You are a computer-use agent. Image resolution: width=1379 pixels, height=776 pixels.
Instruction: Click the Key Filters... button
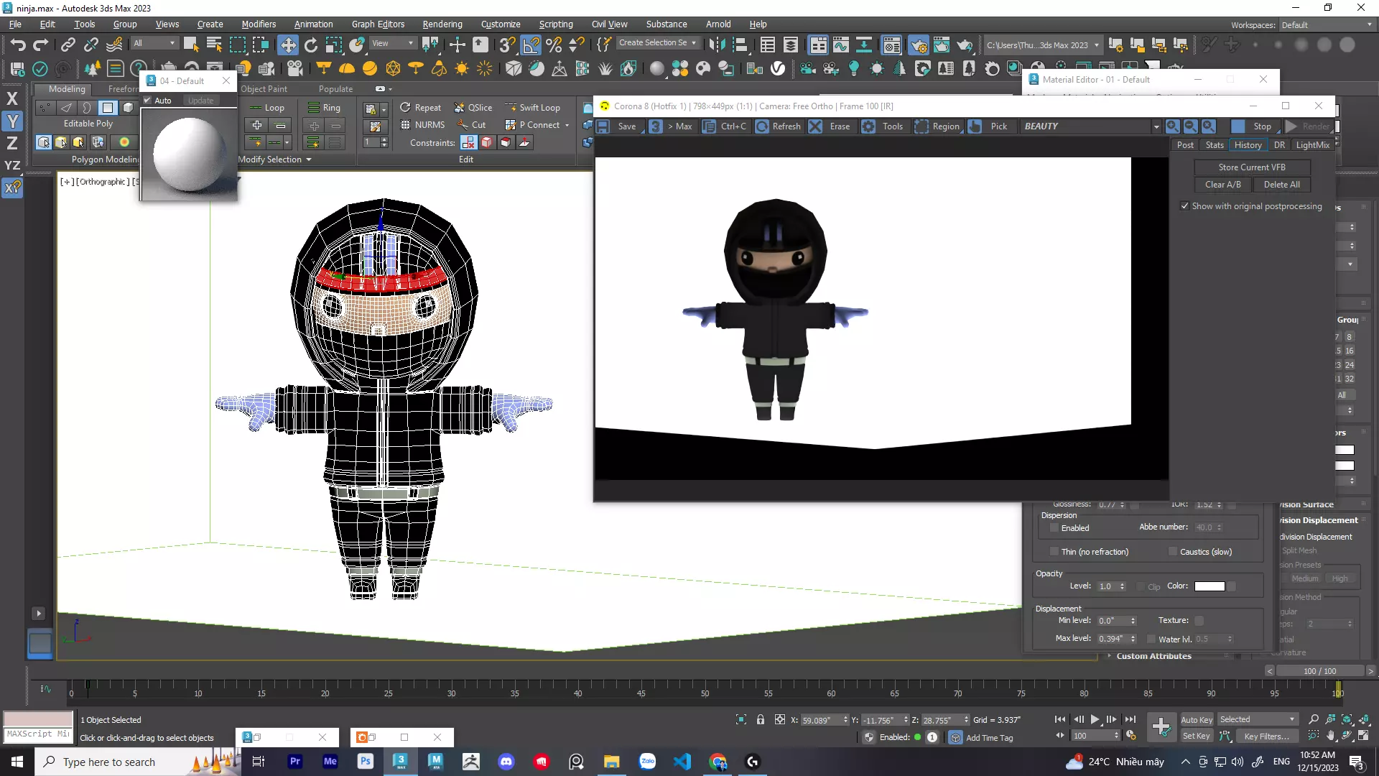coord(1266,736)
